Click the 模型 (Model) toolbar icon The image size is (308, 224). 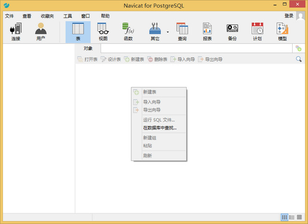(282, 32)
